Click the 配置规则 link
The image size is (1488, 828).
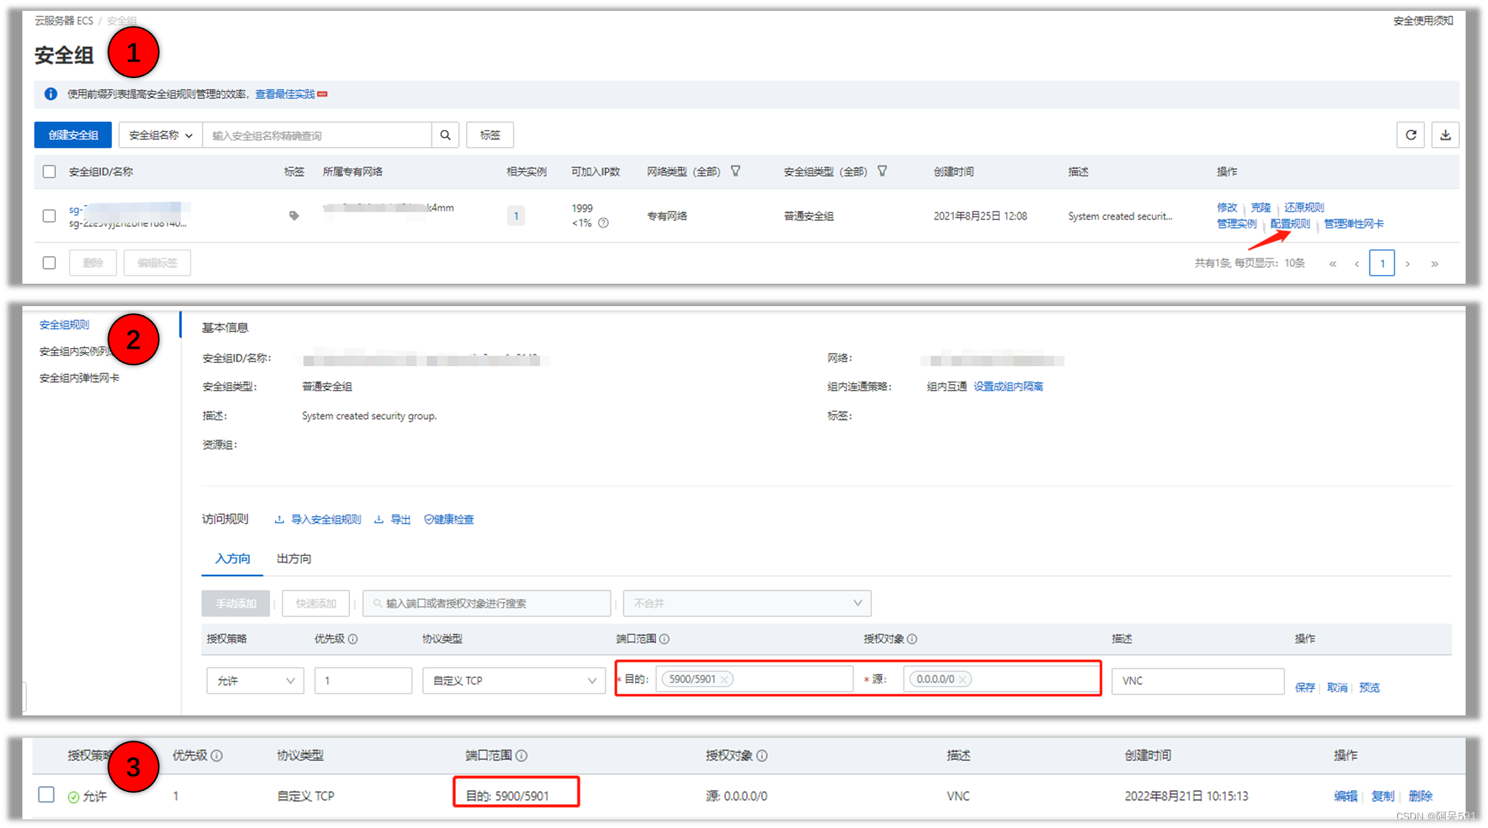[x=1290, y=224]
